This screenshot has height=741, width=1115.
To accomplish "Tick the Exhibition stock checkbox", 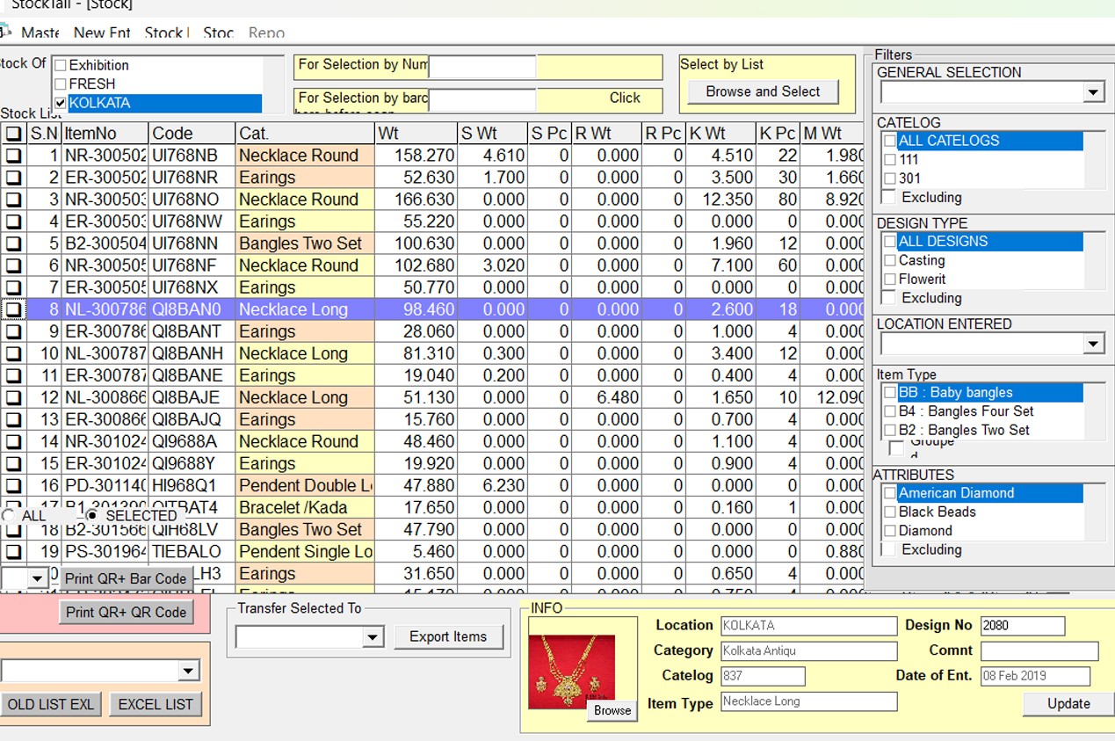I will coord(61,66).
